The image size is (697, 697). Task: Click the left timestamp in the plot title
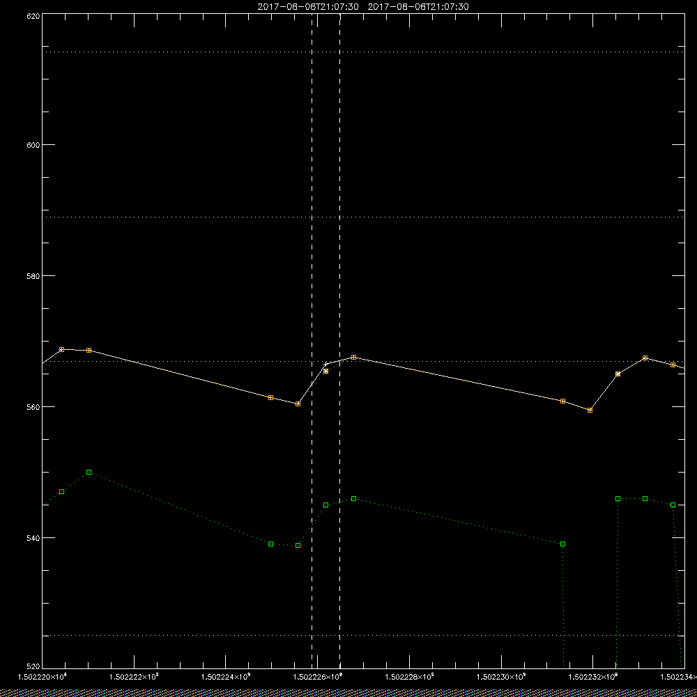point(308,7)
